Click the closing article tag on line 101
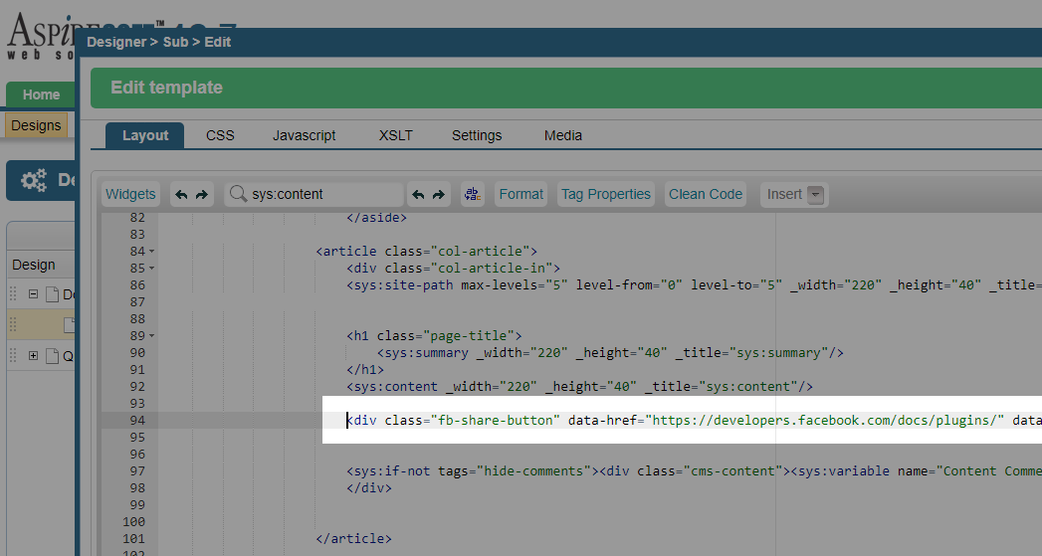Image resolution: width=1042 pixels, height=556 pixels. (x=353, y=539)
